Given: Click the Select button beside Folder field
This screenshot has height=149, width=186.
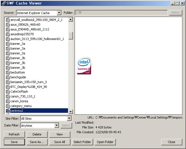Looking at the screenshot, I should click(176, 13).
